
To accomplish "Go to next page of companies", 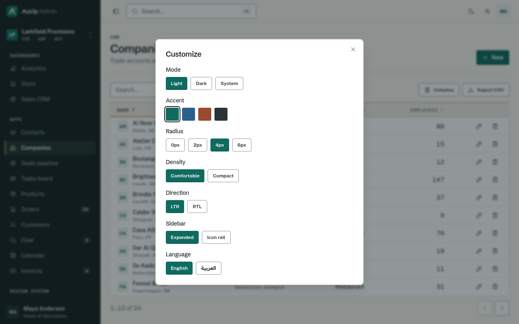I will tap(502, 308).
